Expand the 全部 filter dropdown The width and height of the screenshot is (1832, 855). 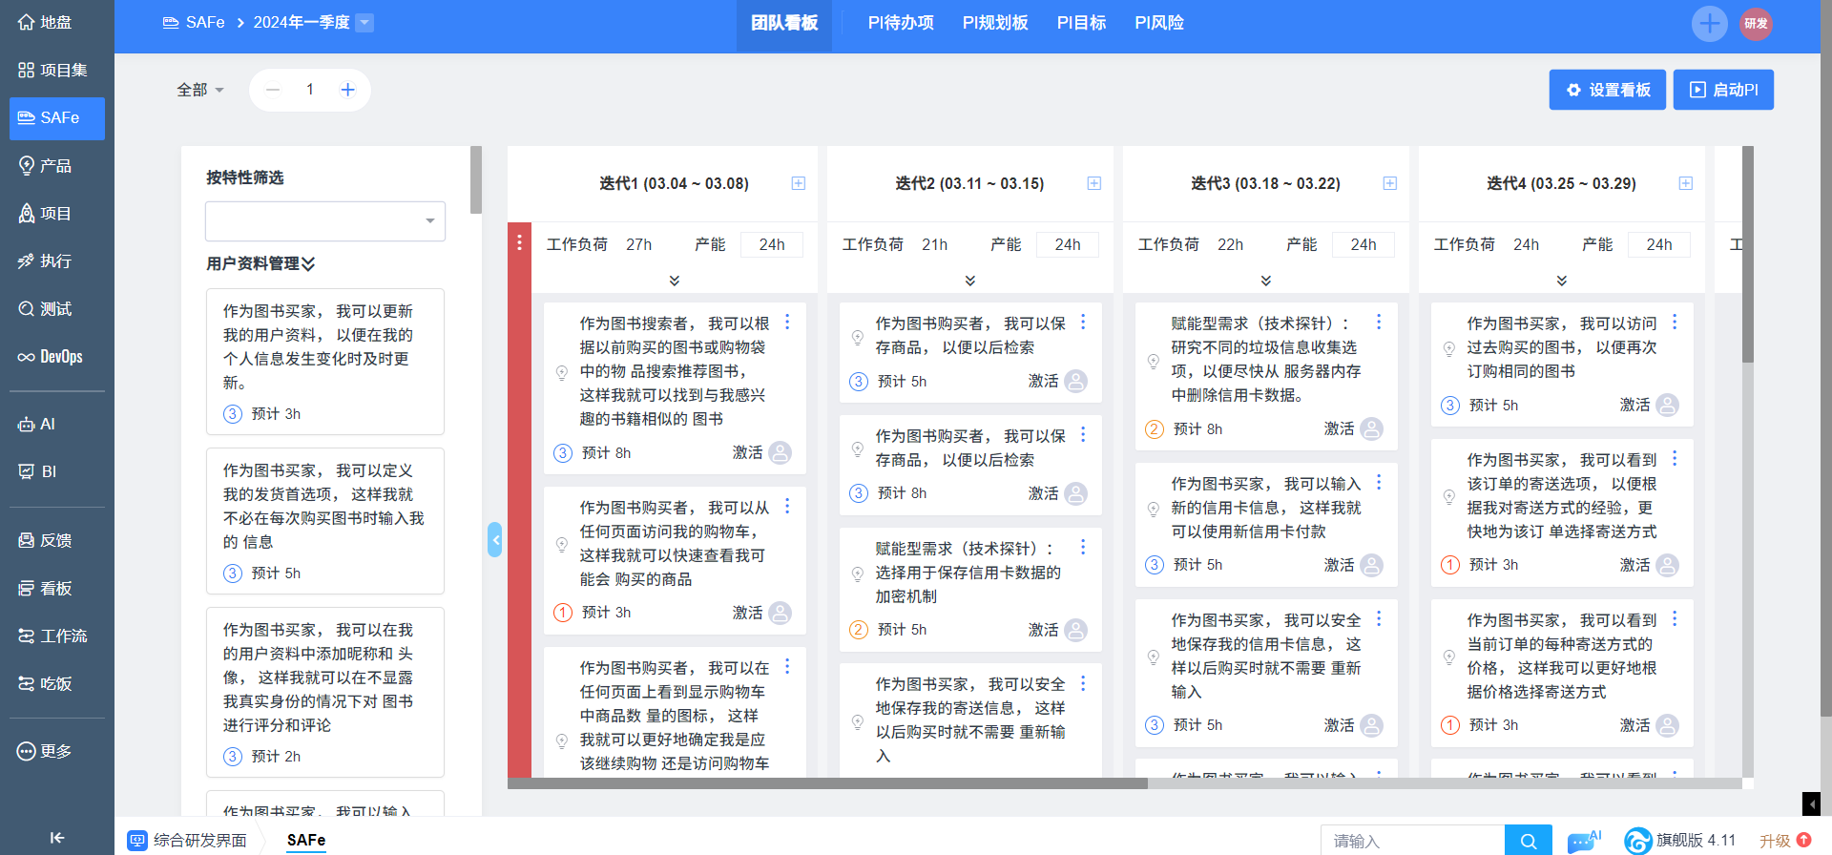[x=200, y=90]
